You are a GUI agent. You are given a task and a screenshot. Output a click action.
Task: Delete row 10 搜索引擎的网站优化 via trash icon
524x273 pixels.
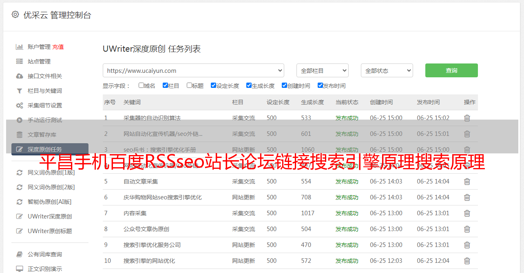tap(467, 261)
